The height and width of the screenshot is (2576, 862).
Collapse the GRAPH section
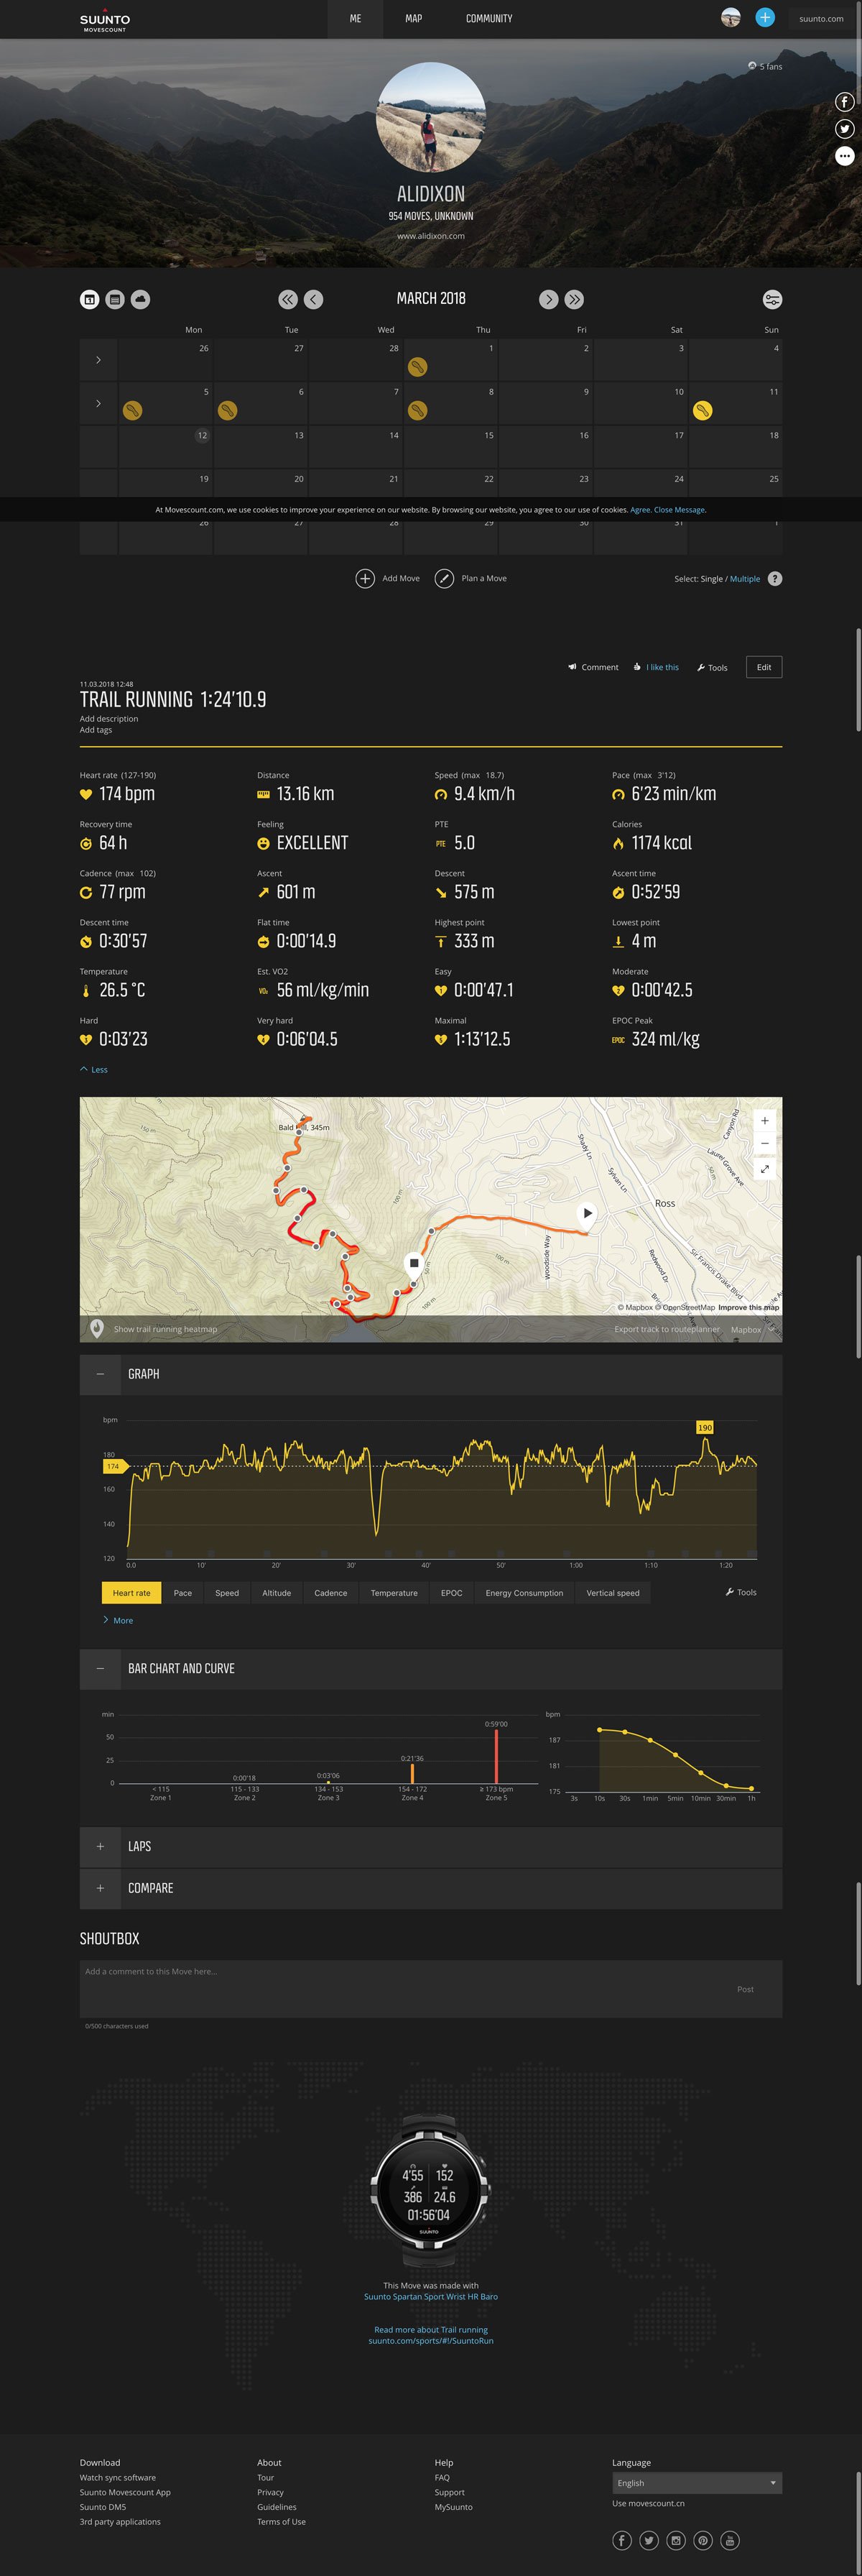click(100, 1374)
